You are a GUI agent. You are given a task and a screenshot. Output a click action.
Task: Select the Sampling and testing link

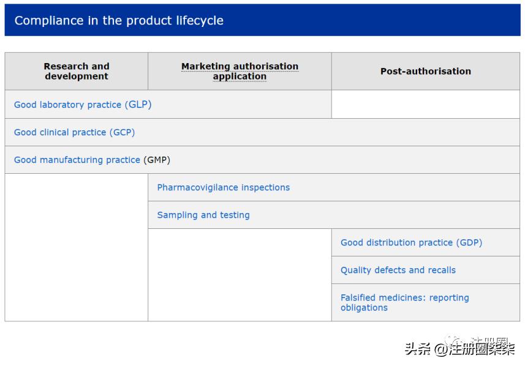(202, 215)
